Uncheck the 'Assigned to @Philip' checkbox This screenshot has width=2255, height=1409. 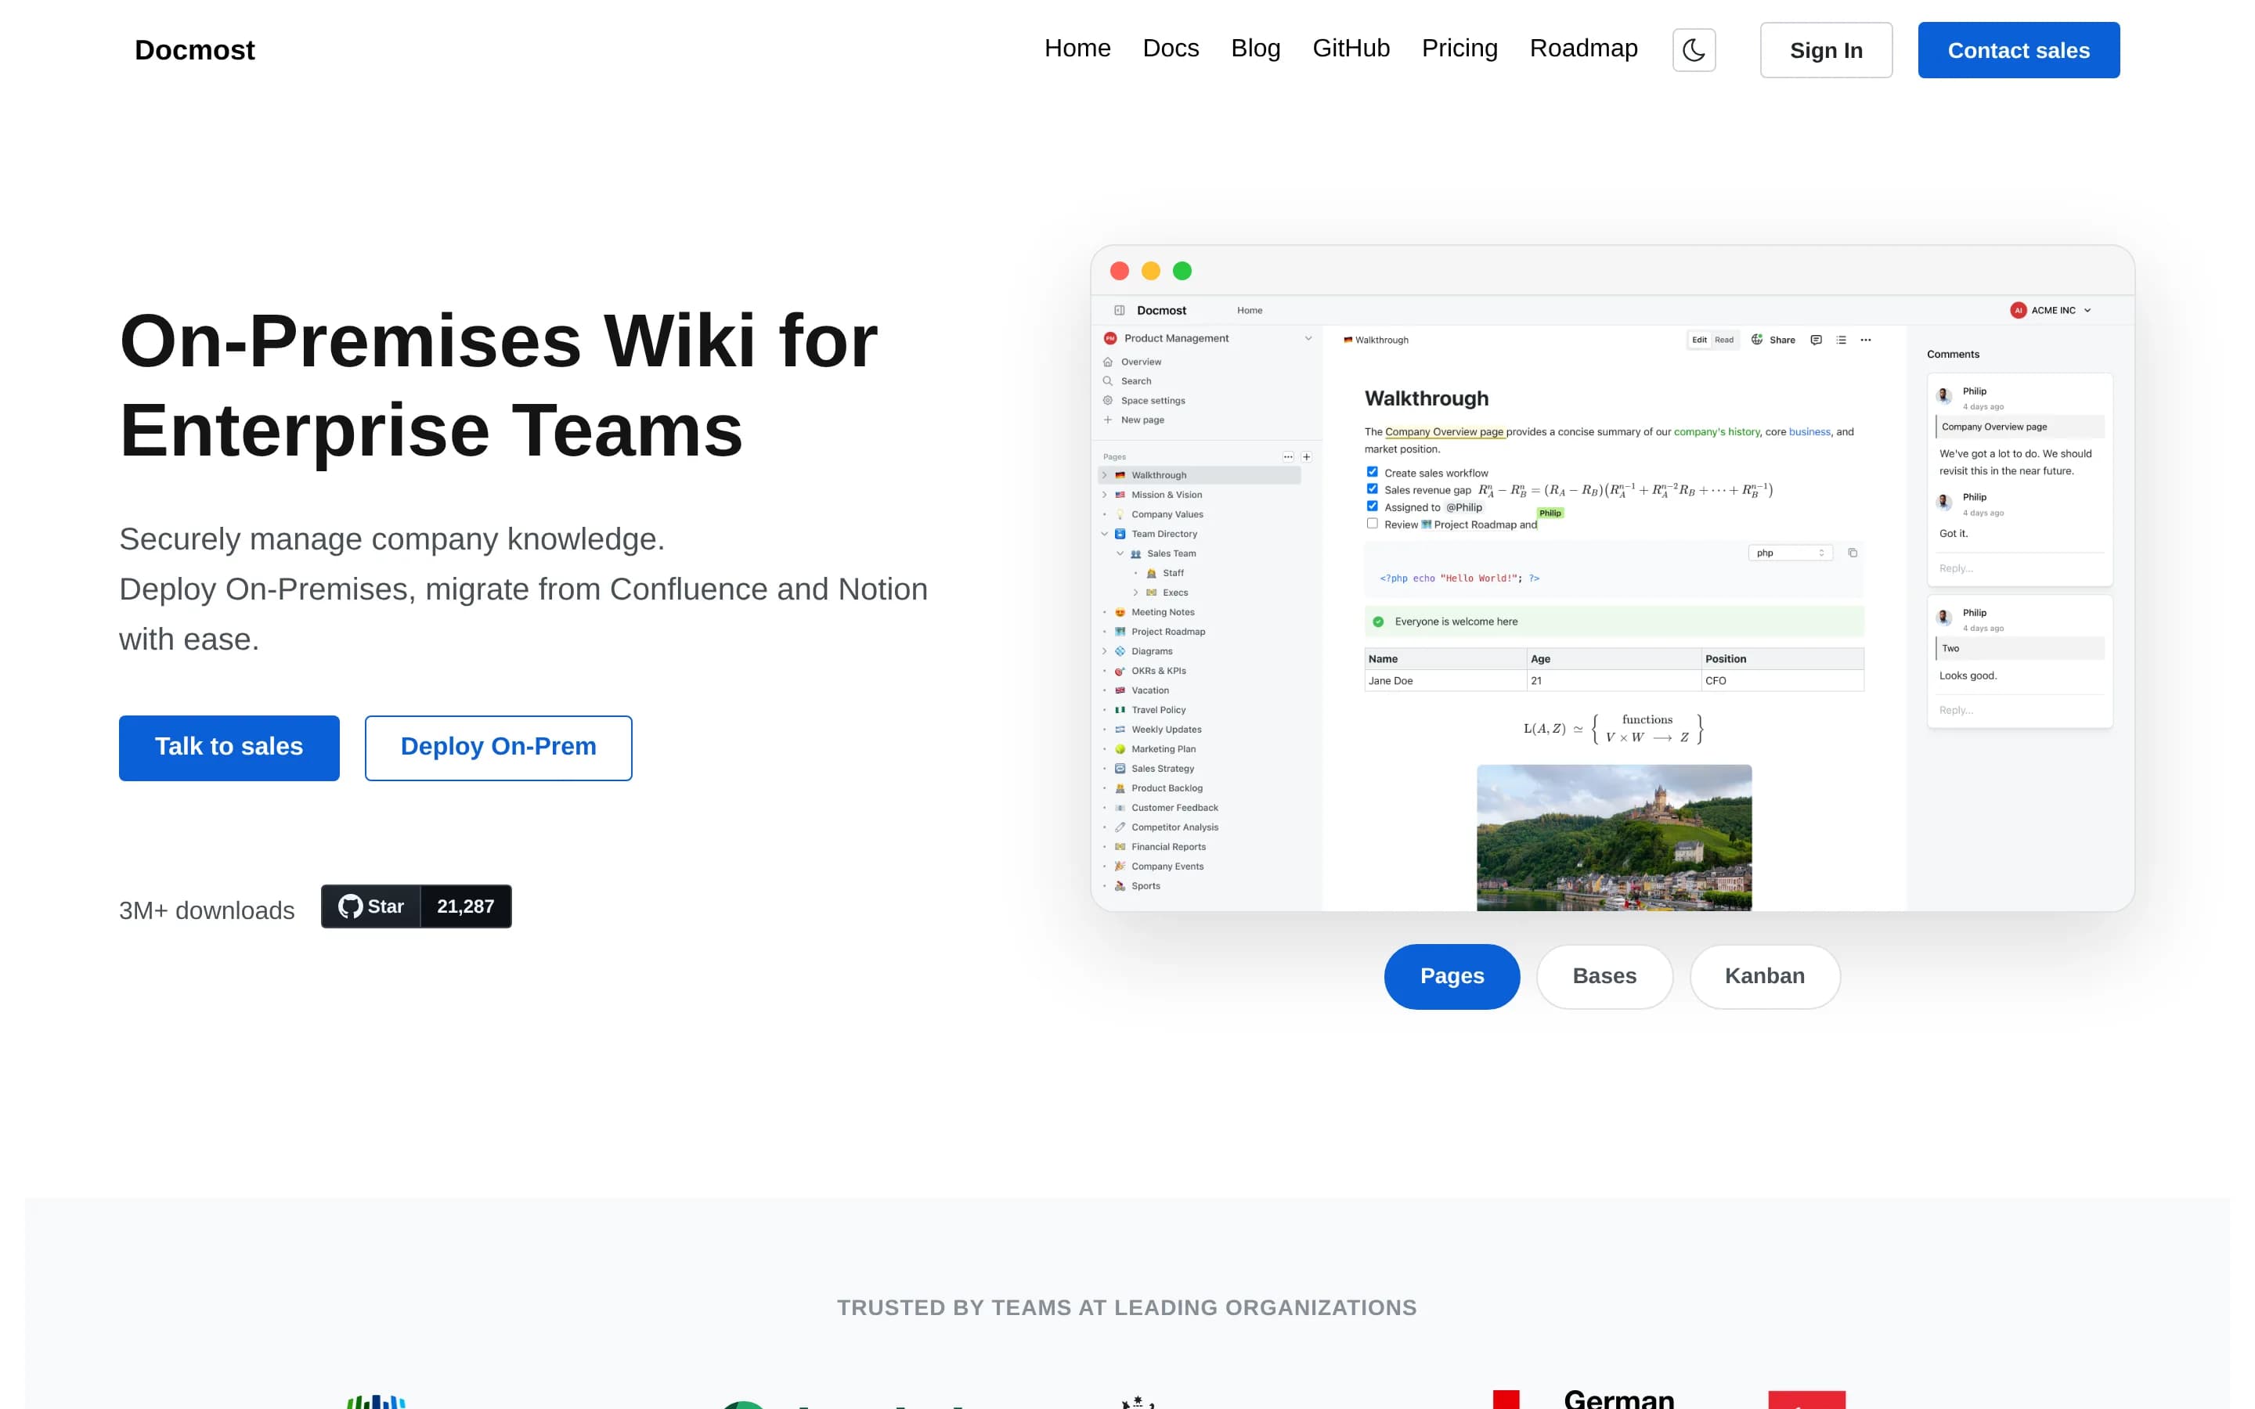[1372, 506]
